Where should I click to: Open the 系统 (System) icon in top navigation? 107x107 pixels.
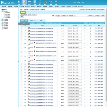19,3
